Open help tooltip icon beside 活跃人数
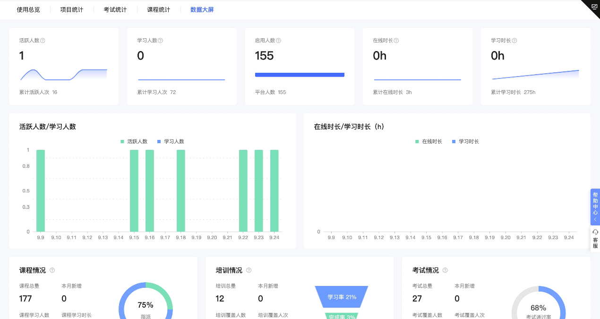The image size is (600, 319). coord(43,41)
